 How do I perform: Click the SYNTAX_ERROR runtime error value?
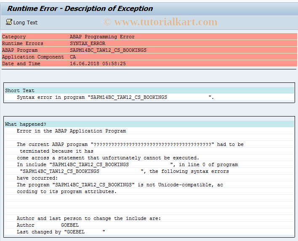point(88,43)
